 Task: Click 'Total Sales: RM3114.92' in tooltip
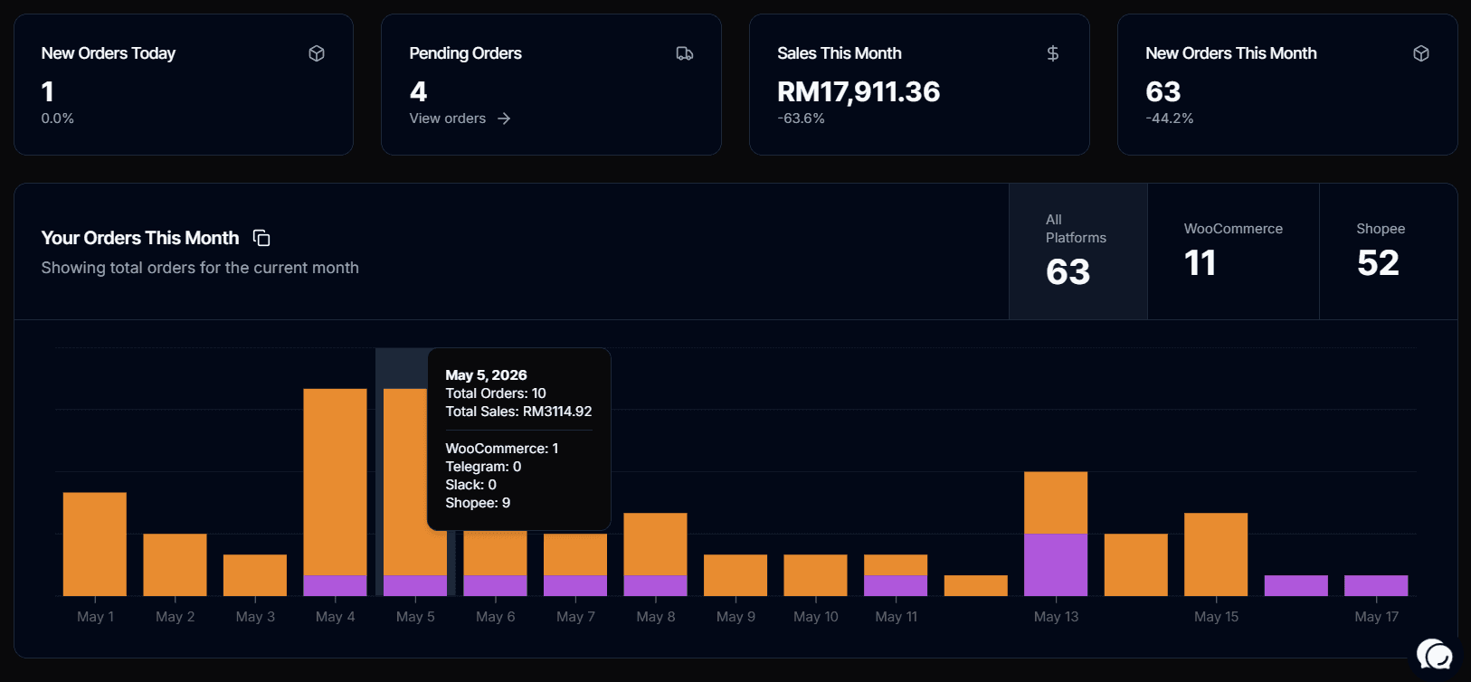click(x=518, y=412)
